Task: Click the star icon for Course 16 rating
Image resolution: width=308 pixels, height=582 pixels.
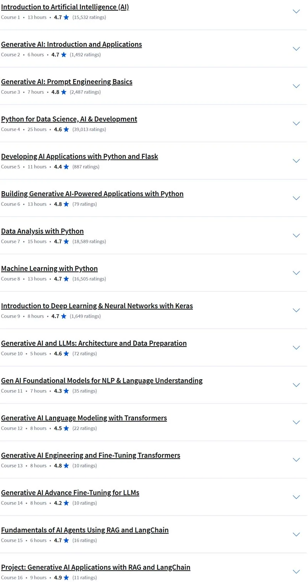Action: click(x=66, y=578)
